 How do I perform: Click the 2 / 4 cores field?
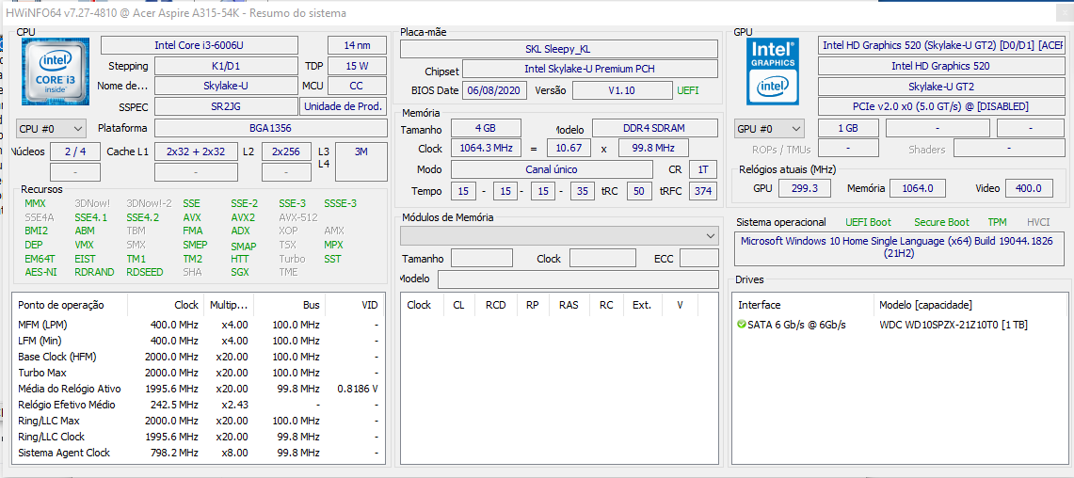click(x=75, y=152)
